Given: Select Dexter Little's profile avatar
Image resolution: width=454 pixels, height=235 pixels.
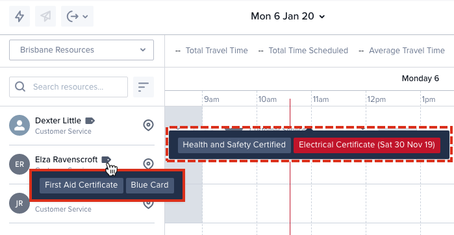Looking at the screenshot, I should coord(19,125).
